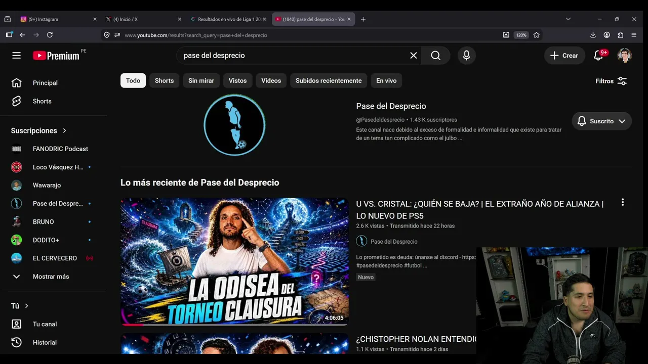Open the browser downloads panel
The image size is (648, 364).
[x=593, y=35]
